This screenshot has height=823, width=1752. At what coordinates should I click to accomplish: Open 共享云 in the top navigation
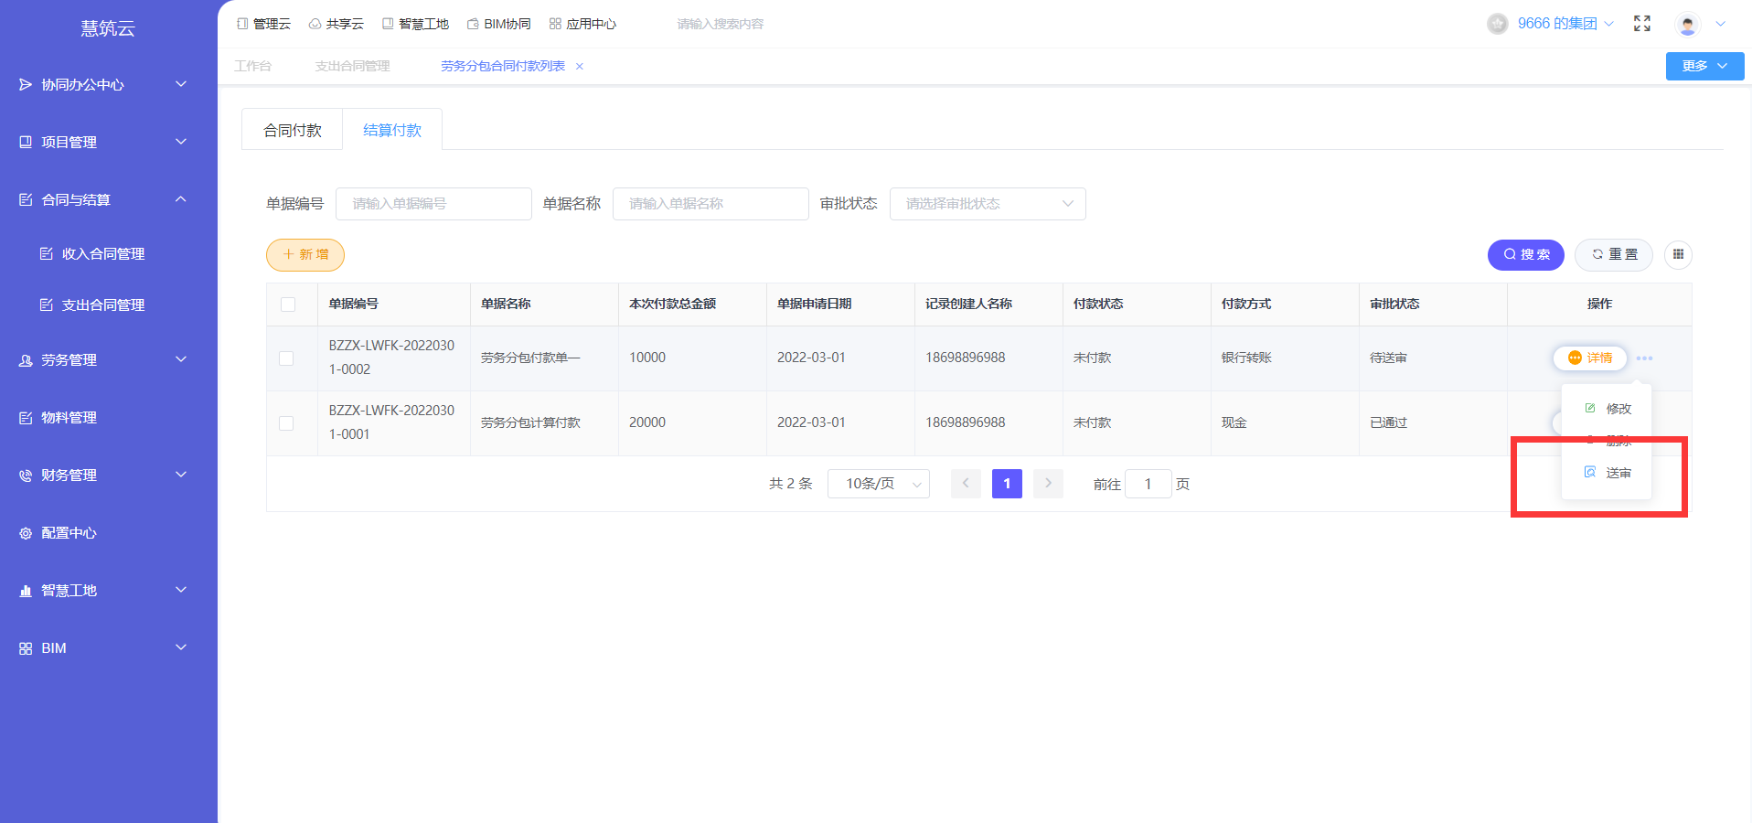click(337, 24)
